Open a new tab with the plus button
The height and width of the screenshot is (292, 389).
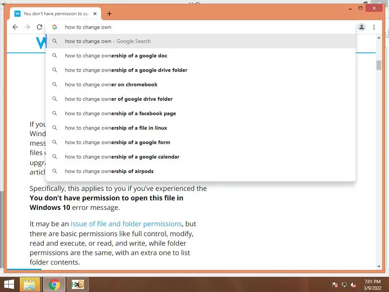[x=109, y=14]
